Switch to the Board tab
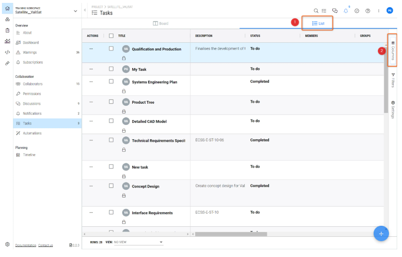 coord(161,24)
